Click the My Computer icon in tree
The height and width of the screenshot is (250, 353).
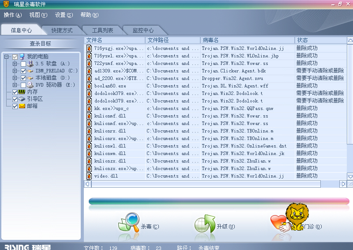click(22, 57)
